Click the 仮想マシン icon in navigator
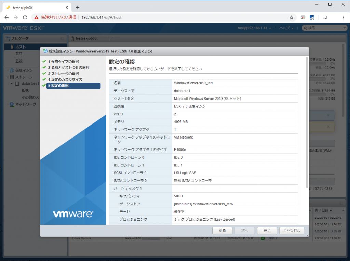 click(12, 70)
